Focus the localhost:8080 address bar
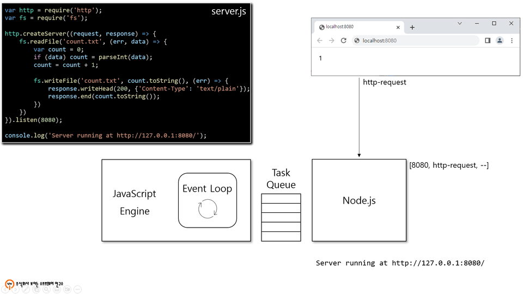This screenshot has height=294, width=523. click(415, 40)
